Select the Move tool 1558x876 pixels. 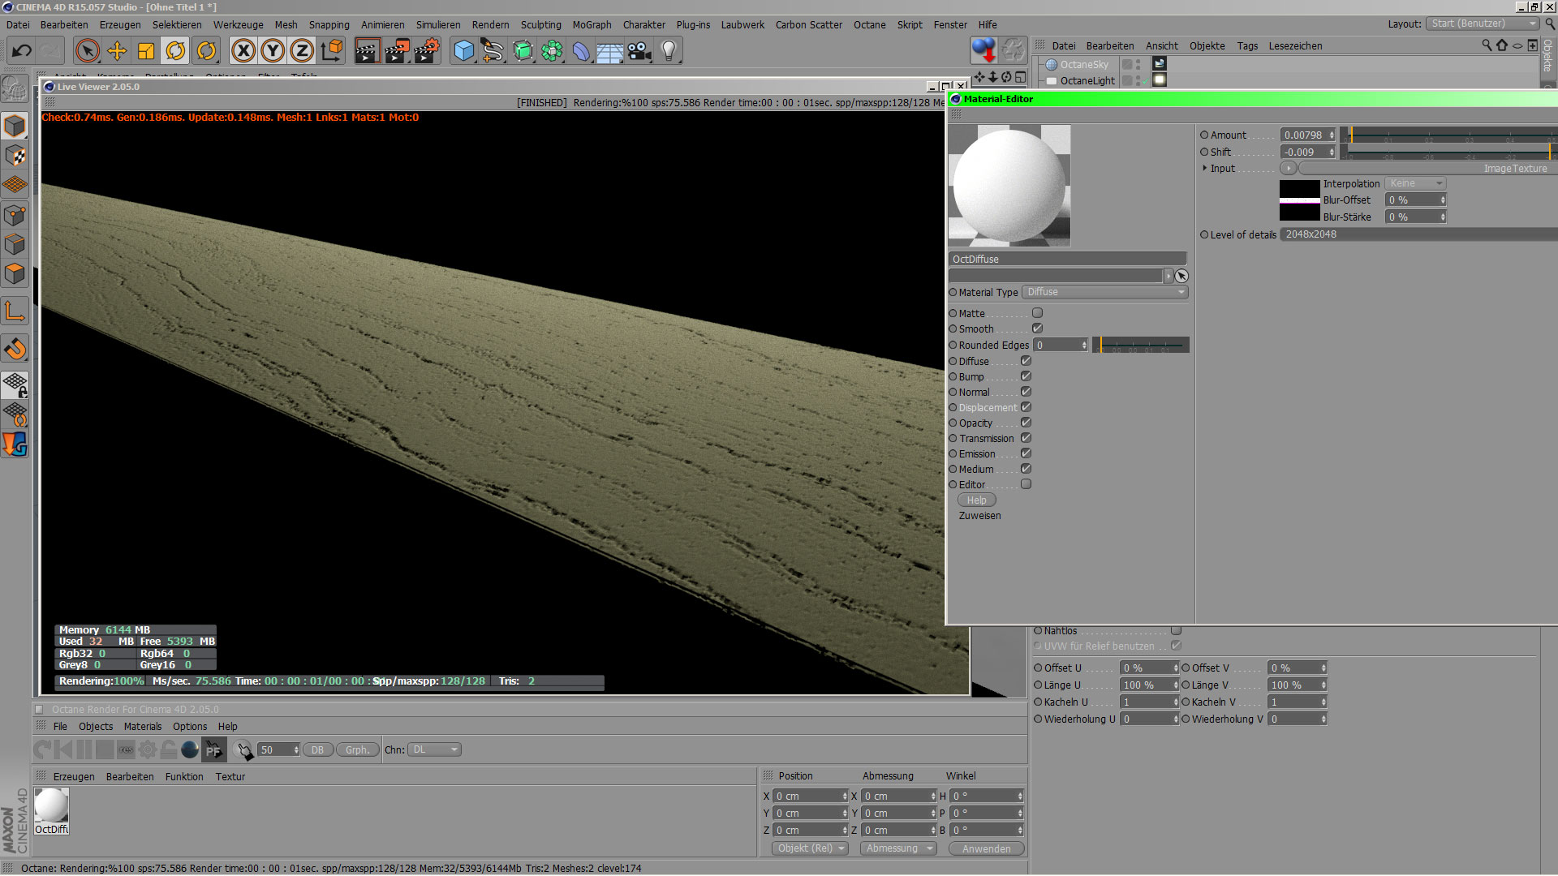pyautogui.click(x=117, y=51)
